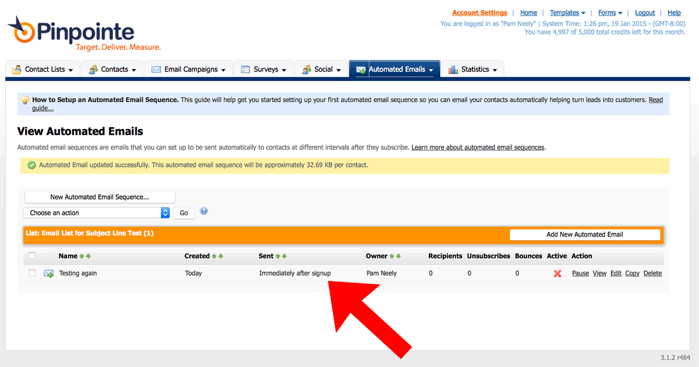Sort Name column descending arrow
This screenshot has height=367, width=699.
[x=89, y=256]
